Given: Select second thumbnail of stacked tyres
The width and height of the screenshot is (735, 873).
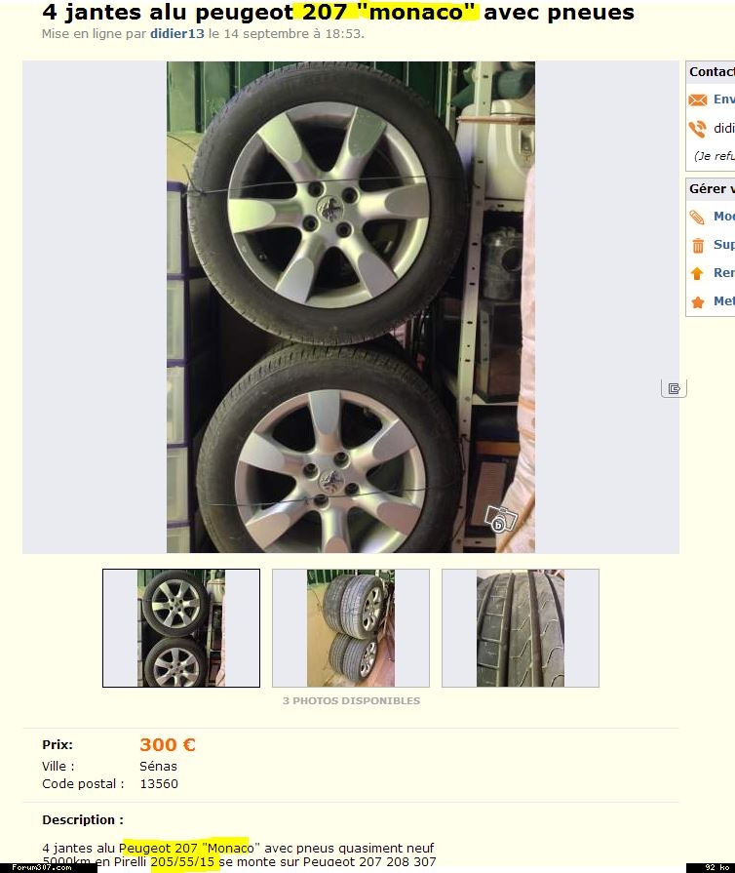Looking at the screenshot, I should click(351, 628).
